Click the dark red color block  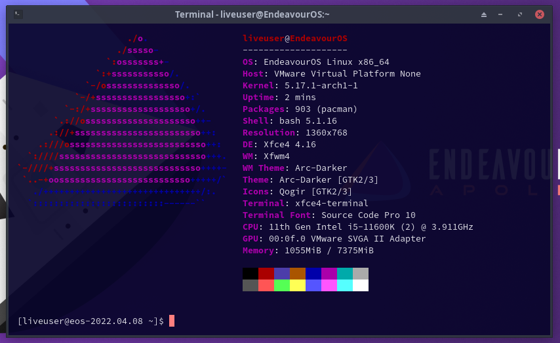point(266,274)
